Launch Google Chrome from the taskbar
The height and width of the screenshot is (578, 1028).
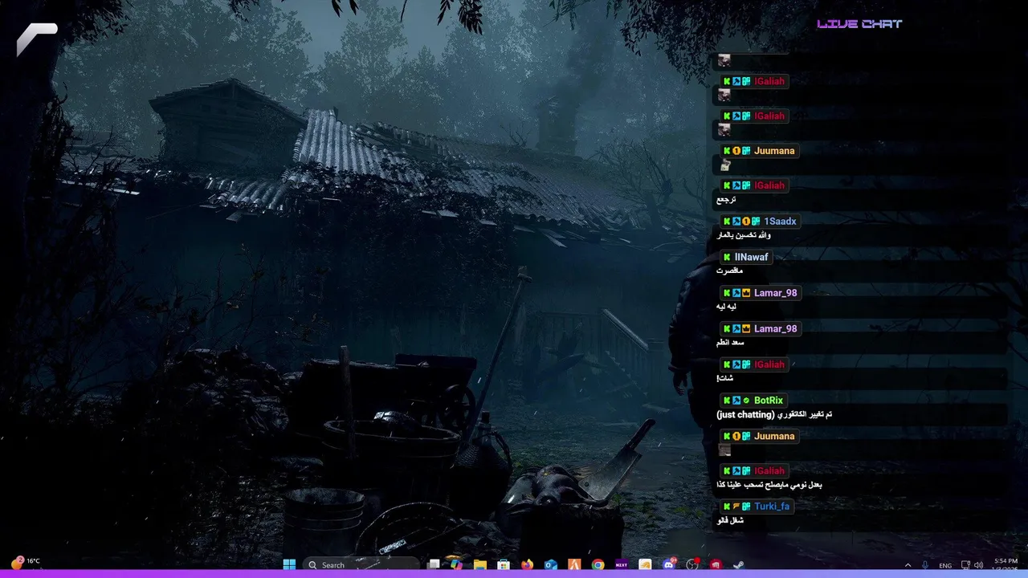(x=598, y=564)
